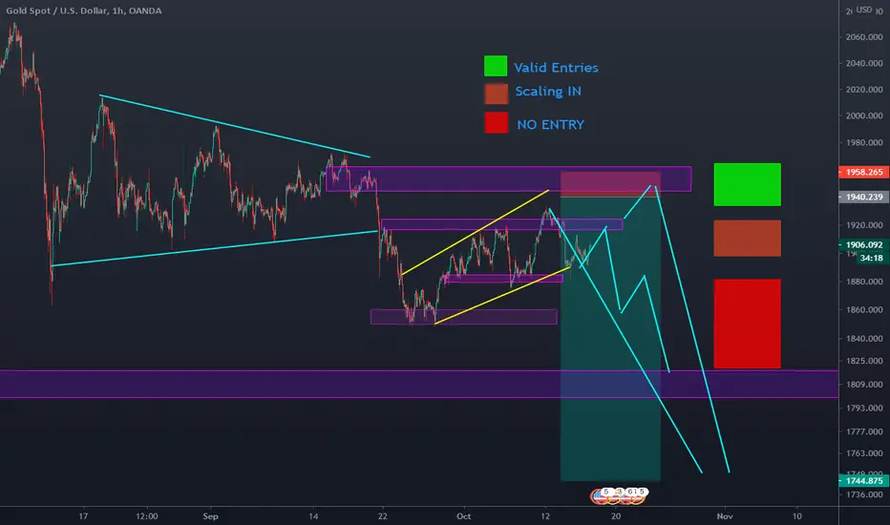Click the 1763.000 price axis value
This screenshot has width=890, height=525.
tap(864, 452)
